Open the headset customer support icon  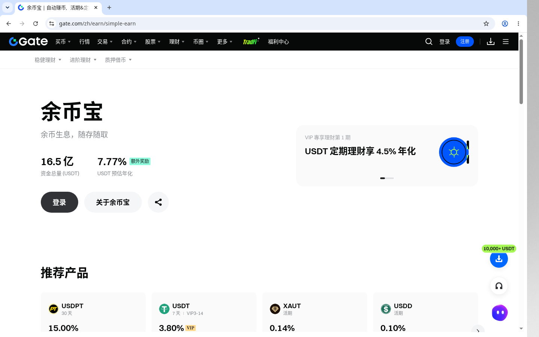(x=499, y=286)
